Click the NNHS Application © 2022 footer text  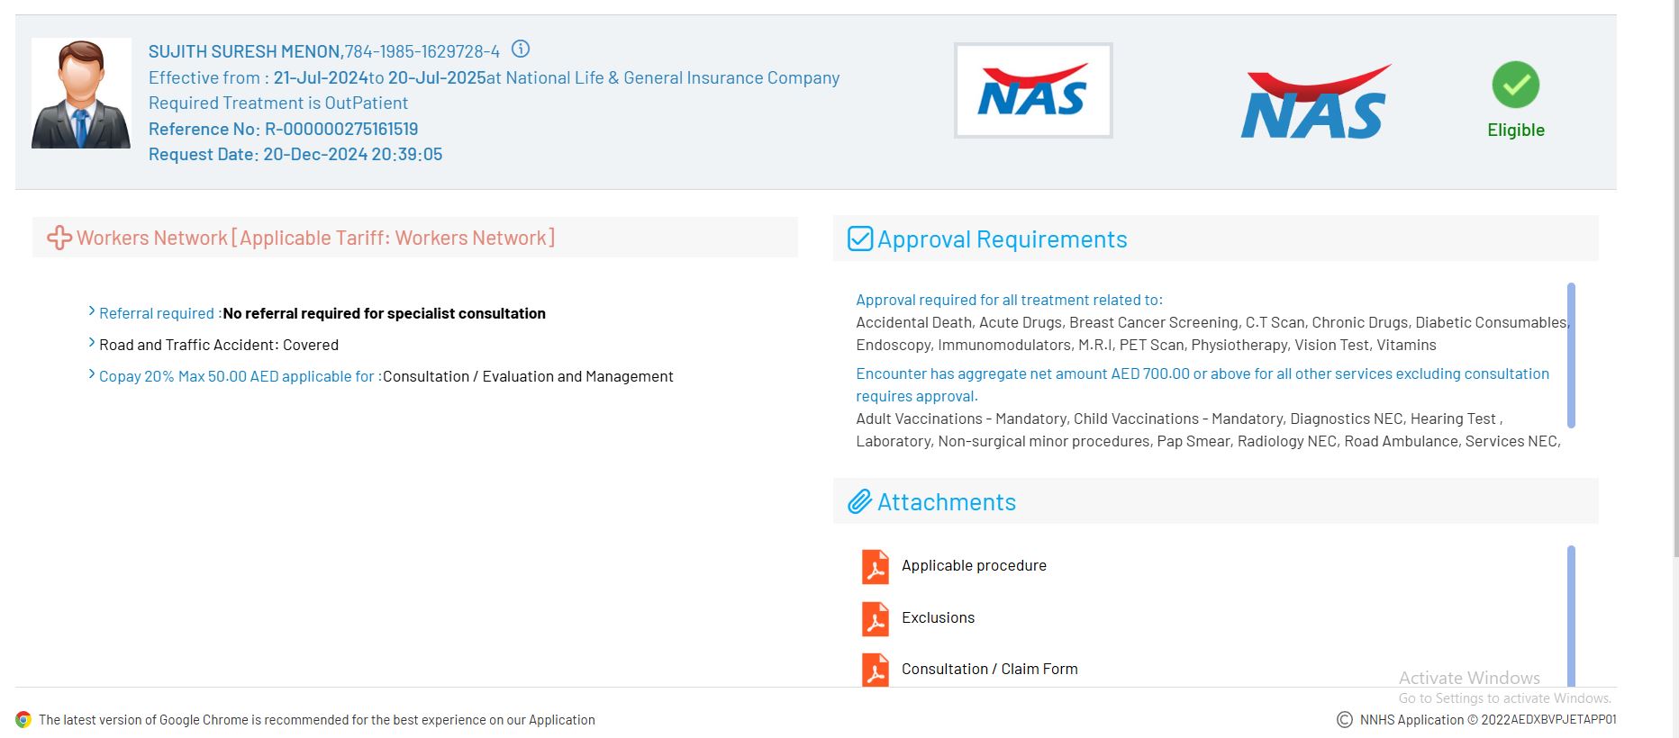[x=1488, y=719]
